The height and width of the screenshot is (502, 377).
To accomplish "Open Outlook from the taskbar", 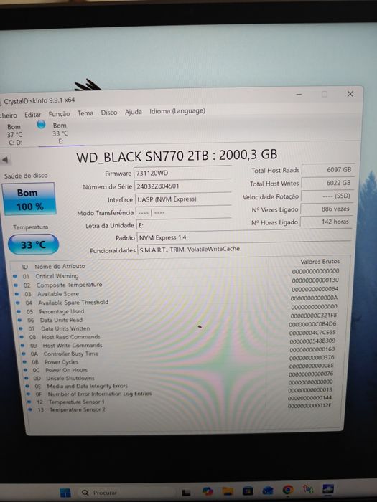I will tap(268, 491).
